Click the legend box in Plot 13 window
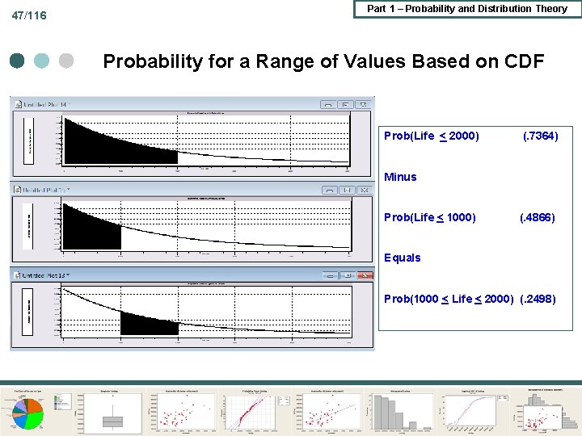The image size is (582, 436). point(27,312)
